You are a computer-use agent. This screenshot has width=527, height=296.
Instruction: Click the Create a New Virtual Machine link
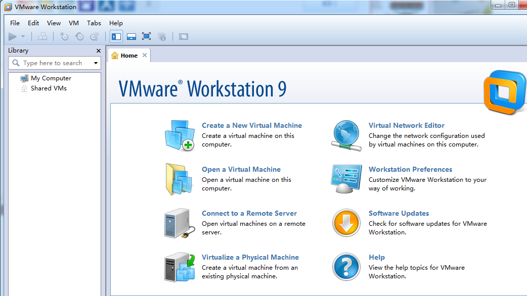[x=252, y=125]
